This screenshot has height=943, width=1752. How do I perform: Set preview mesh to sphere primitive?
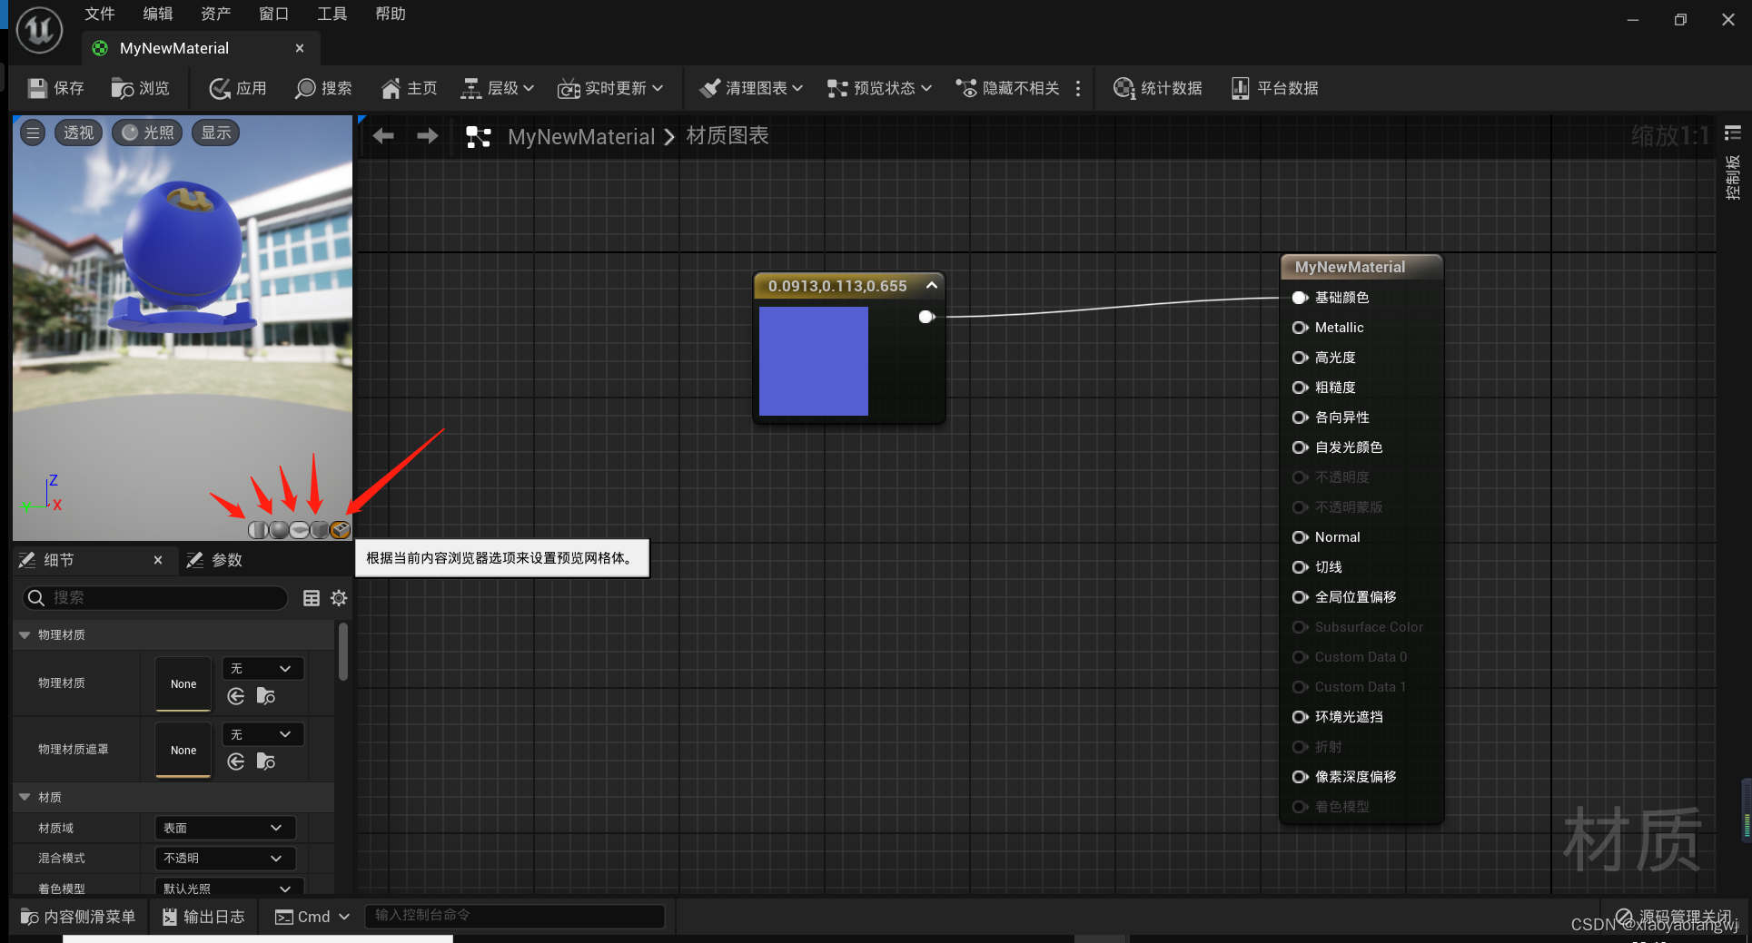coord(279,530)
